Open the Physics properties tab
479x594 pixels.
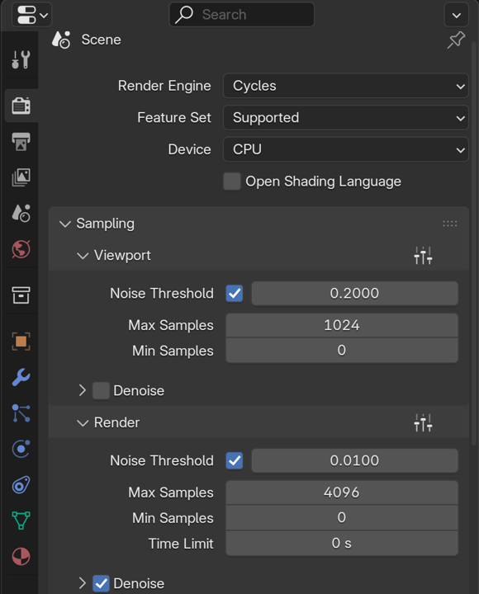(x=21, y=449)
